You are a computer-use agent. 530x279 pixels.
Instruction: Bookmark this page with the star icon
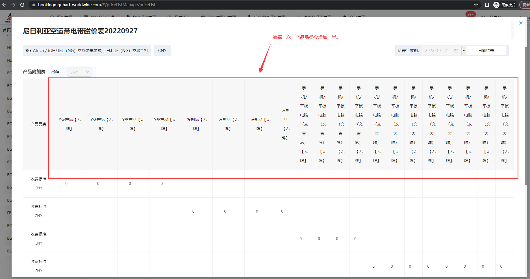click(476, 5)
